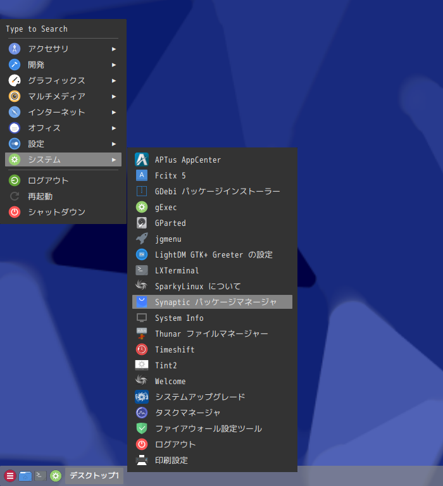
Task: Click the 開発 hammer icon
Action: coord(15,65)
